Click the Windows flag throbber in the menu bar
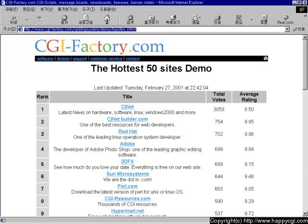This screenshot has height=224, width=308. 302,9
